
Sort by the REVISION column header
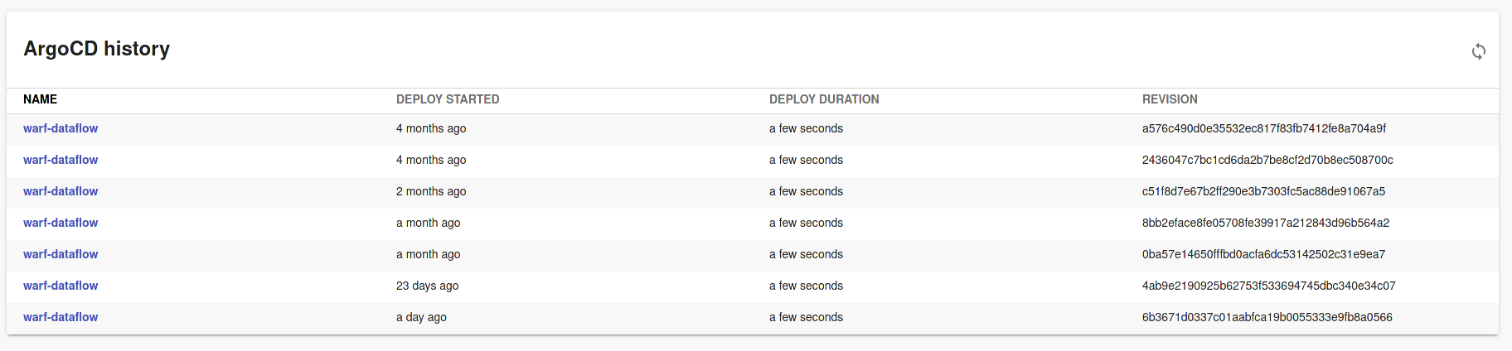click(1170, 99)
